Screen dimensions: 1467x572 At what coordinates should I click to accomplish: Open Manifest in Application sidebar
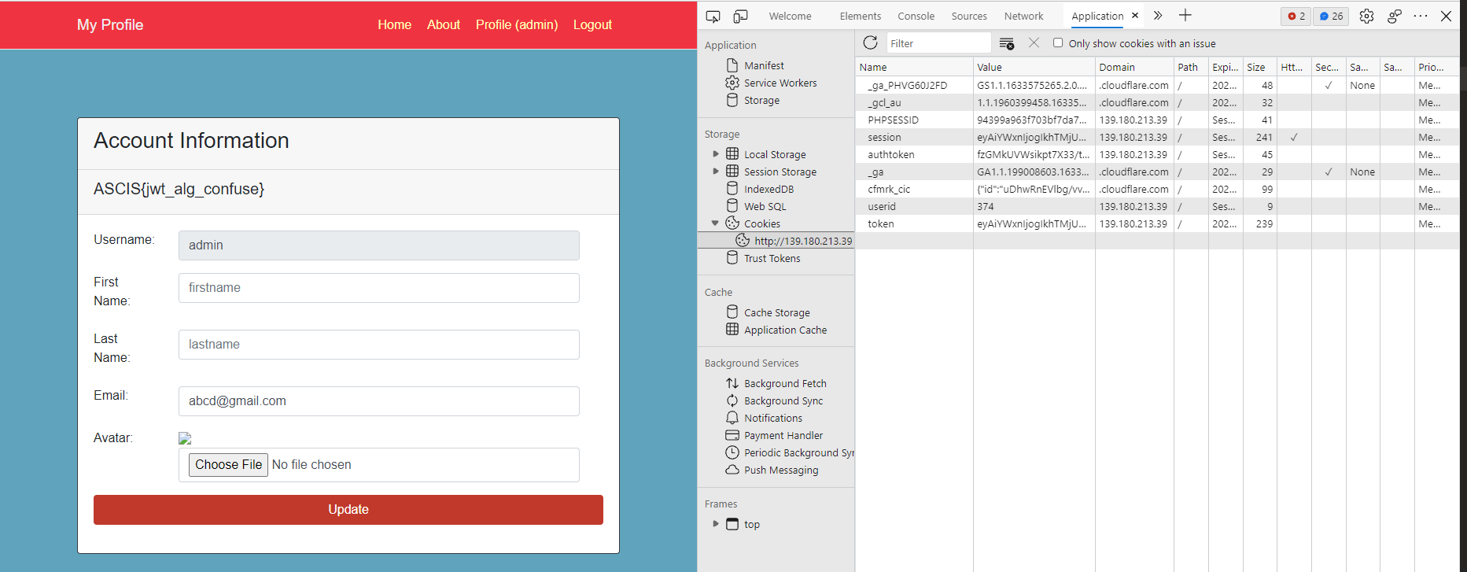tap(764, 65)
